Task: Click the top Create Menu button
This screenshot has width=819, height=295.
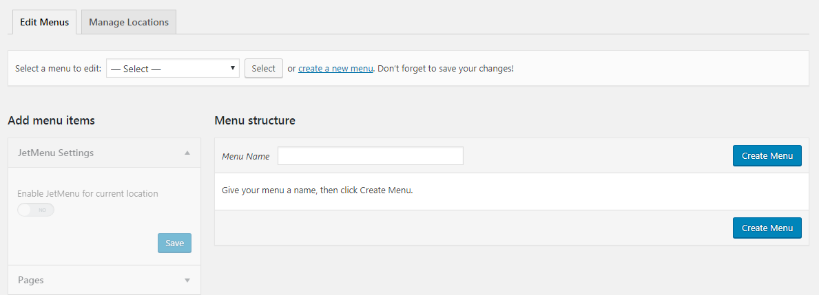Action: pyautogui.click(x=767, y=156)
